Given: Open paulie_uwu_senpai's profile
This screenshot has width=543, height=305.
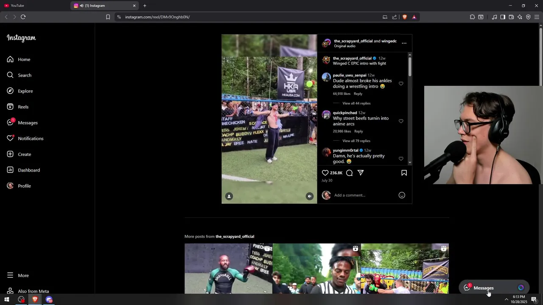Looking at the screenshot, I should 350,75.
